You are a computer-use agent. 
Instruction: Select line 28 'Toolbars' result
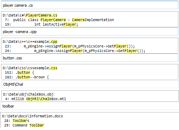[x=17, y=121]
